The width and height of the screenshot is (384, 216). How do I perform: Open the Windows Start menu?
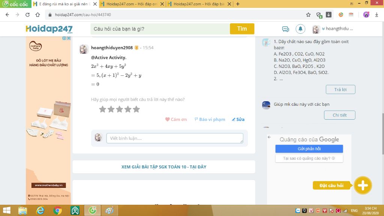tap(7, 210)
